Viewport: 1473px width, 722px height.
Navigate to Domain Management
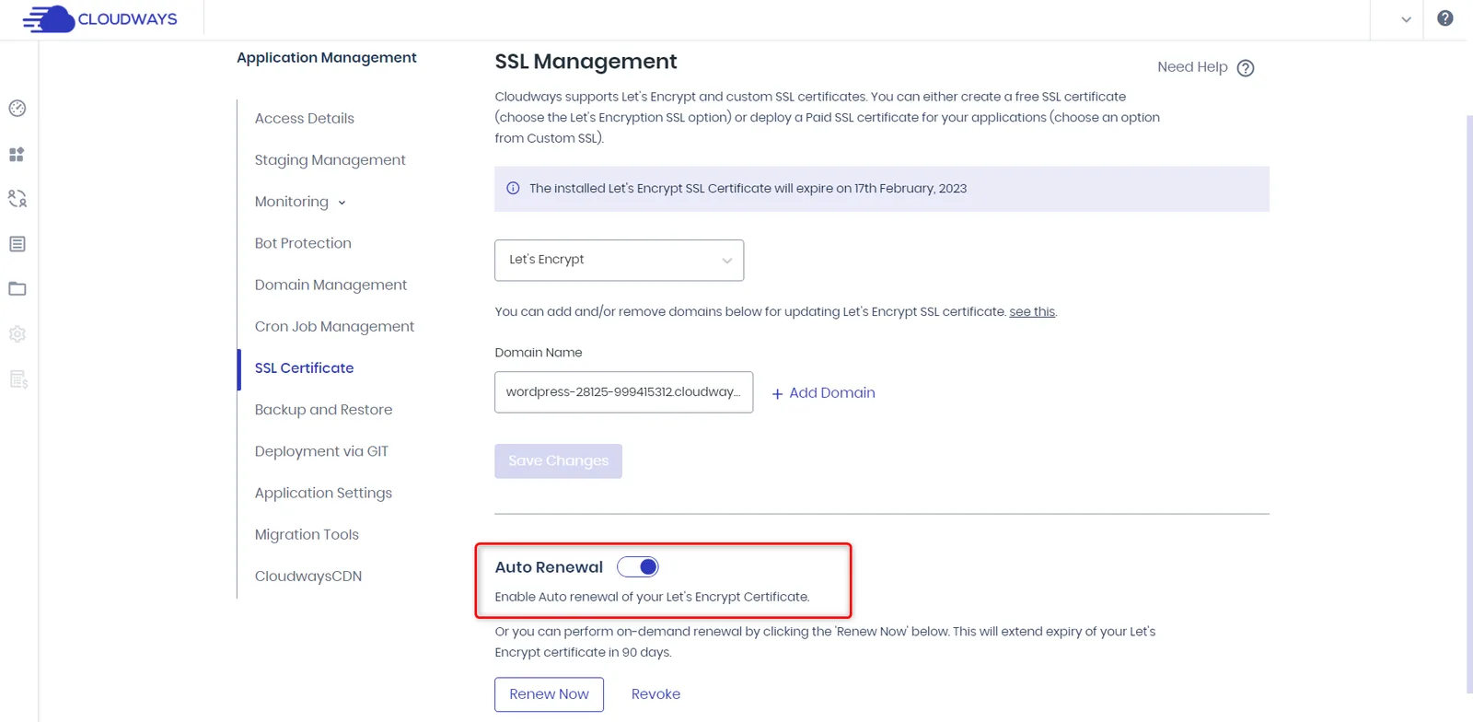(331, 285)
